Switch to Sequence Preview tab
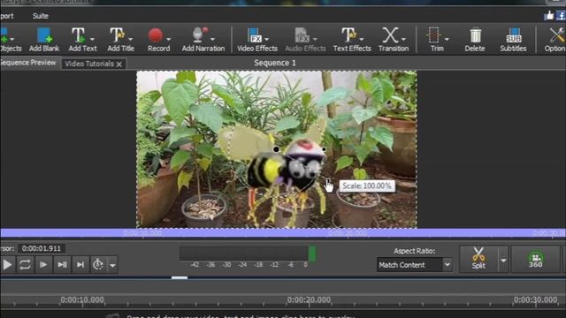This screenshot has width=566, height=318. coord(28,63)
